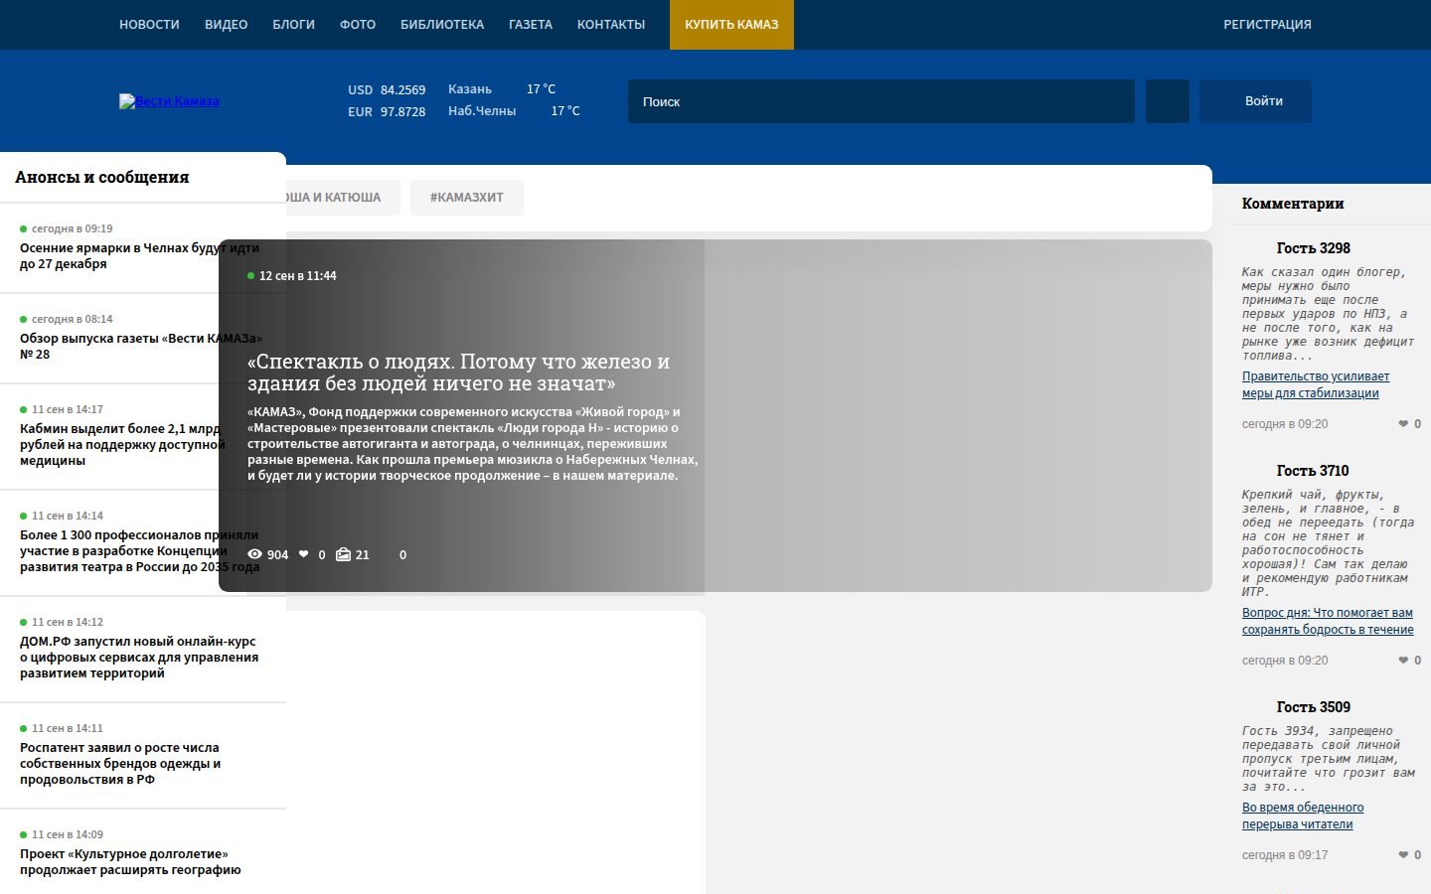Click the EUR 97.8728 exchange rate
The width and height of the screenshot is (1431, 894).
387,112
